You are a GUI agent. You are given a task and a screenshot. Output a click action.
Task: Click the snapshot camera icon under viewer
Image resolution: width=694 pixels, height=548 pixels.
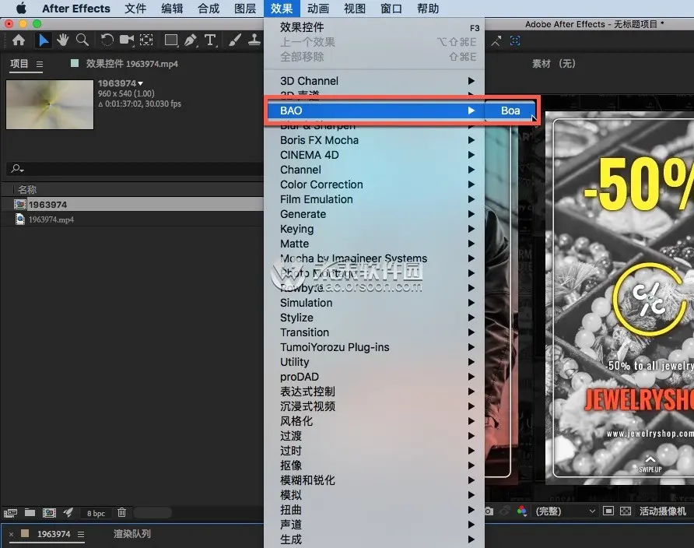(x=489, y=511)
